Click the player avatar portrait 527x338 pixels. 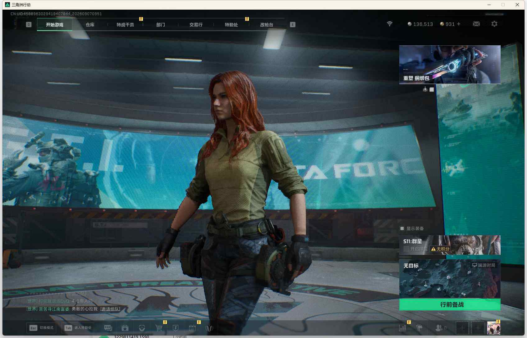pyautogui.click(x=493, y=328)
